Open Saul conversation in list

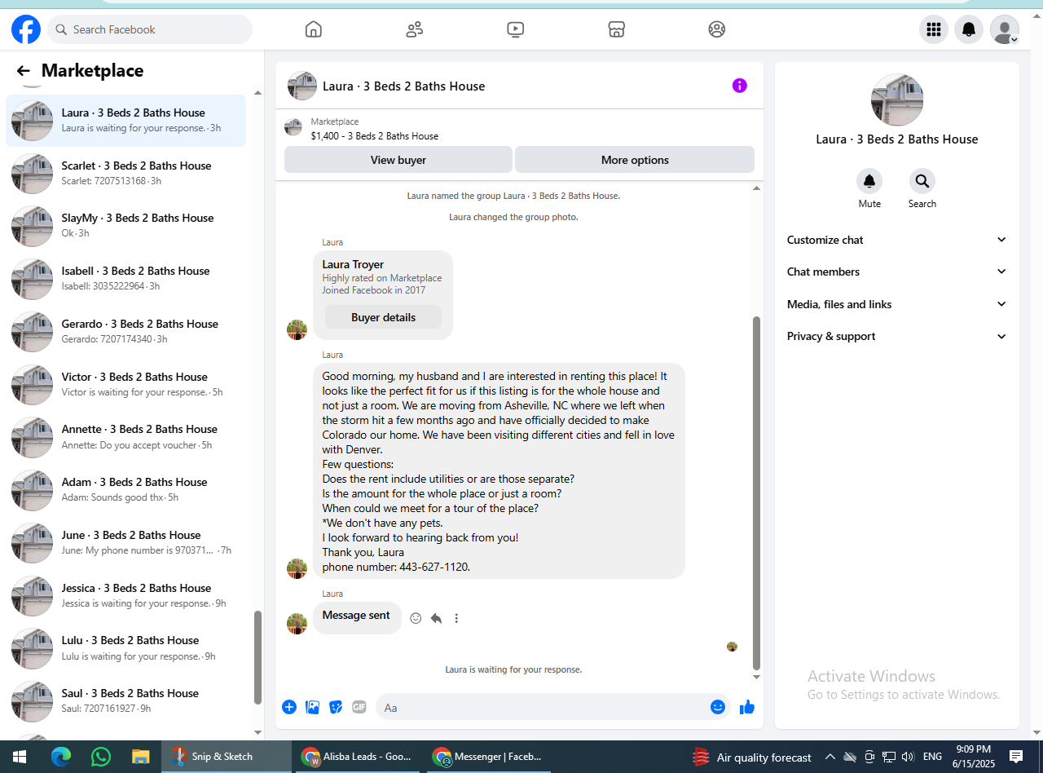click(x=126, y=700)
